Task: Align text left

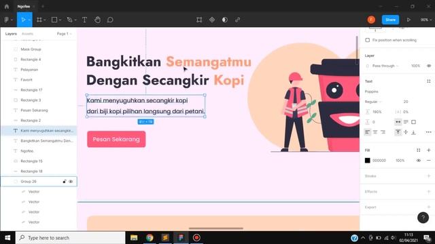Action: pyautogui.click(x=367, y=132)
